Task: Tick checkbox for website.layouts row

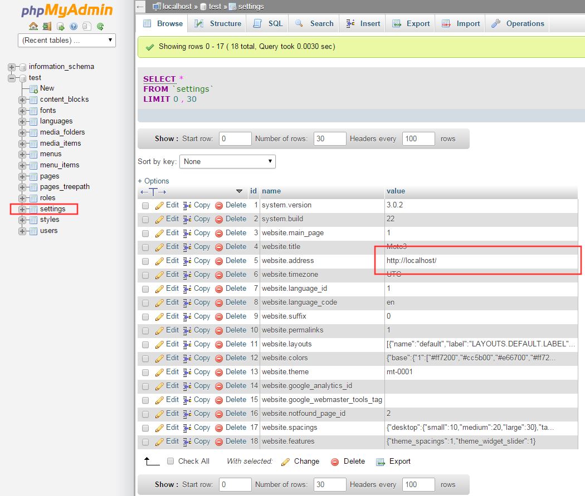Action: [x=145, y=344]
